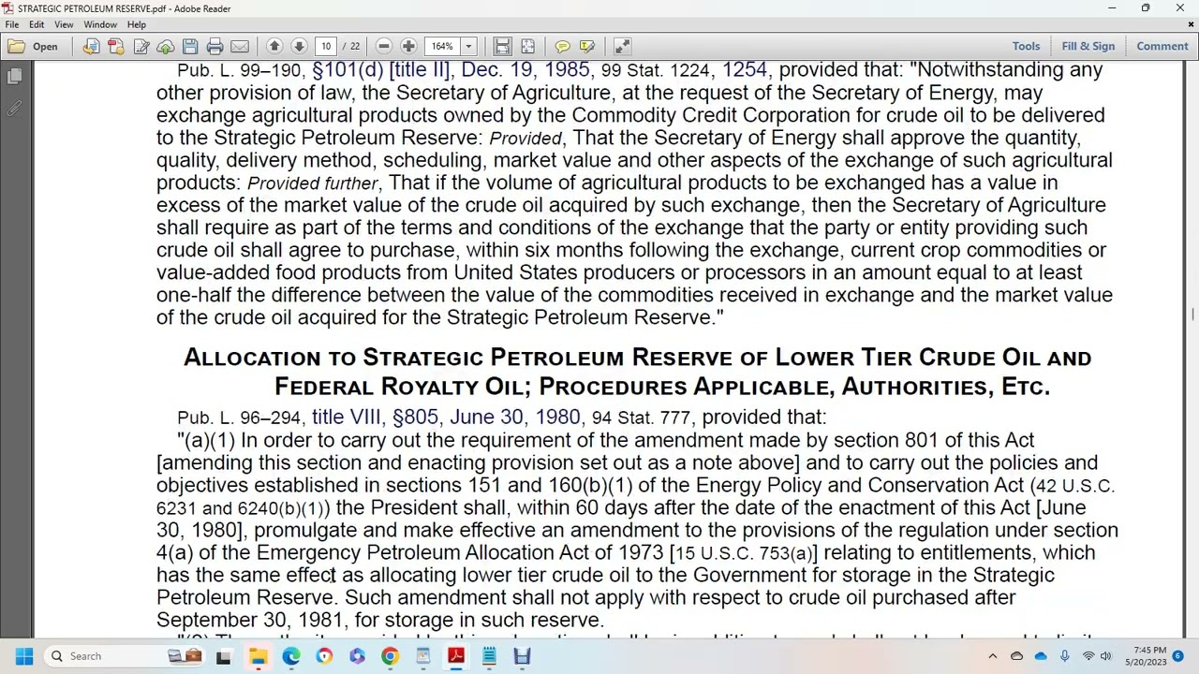Screen dimensions: 1199x674
Task: Show page thumbnails in the left panel
Action: [14, 76]
